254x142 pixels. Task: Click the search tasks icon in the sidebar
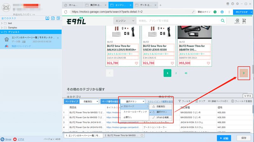coord(58,18)
